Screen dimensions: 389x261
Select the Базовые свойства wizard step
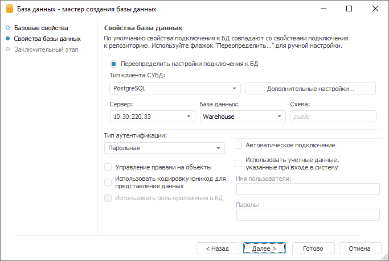40,28
